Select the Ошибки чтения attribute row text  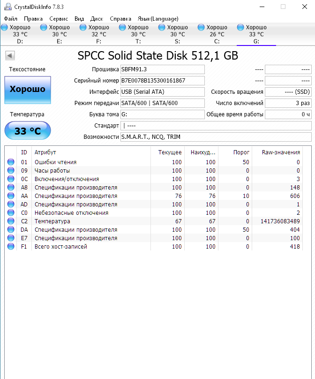[55, 162]
